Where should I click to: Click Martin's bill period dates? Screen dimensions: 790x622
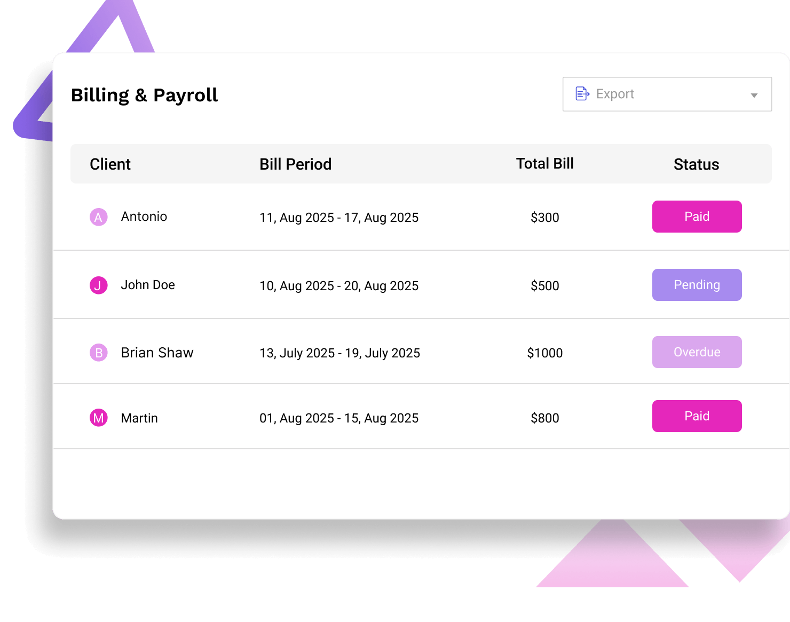[x=339, y=418]
